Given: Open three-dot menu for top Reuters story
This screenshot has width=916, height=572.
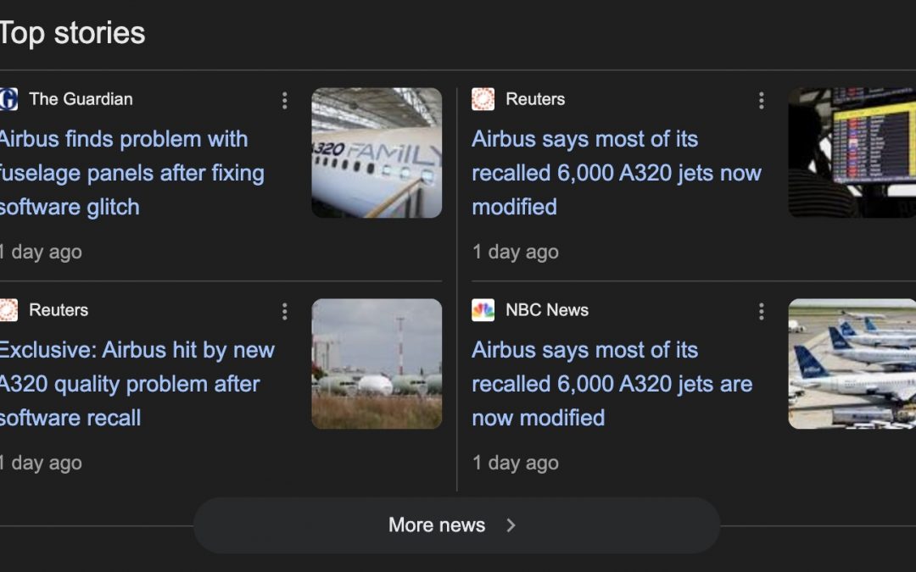Looking at the screenshot, I should click(x=761, y=101).
